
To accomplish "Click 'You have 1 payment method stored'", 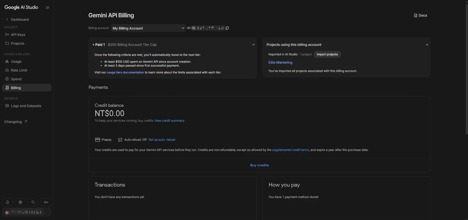I will [293, 197].
